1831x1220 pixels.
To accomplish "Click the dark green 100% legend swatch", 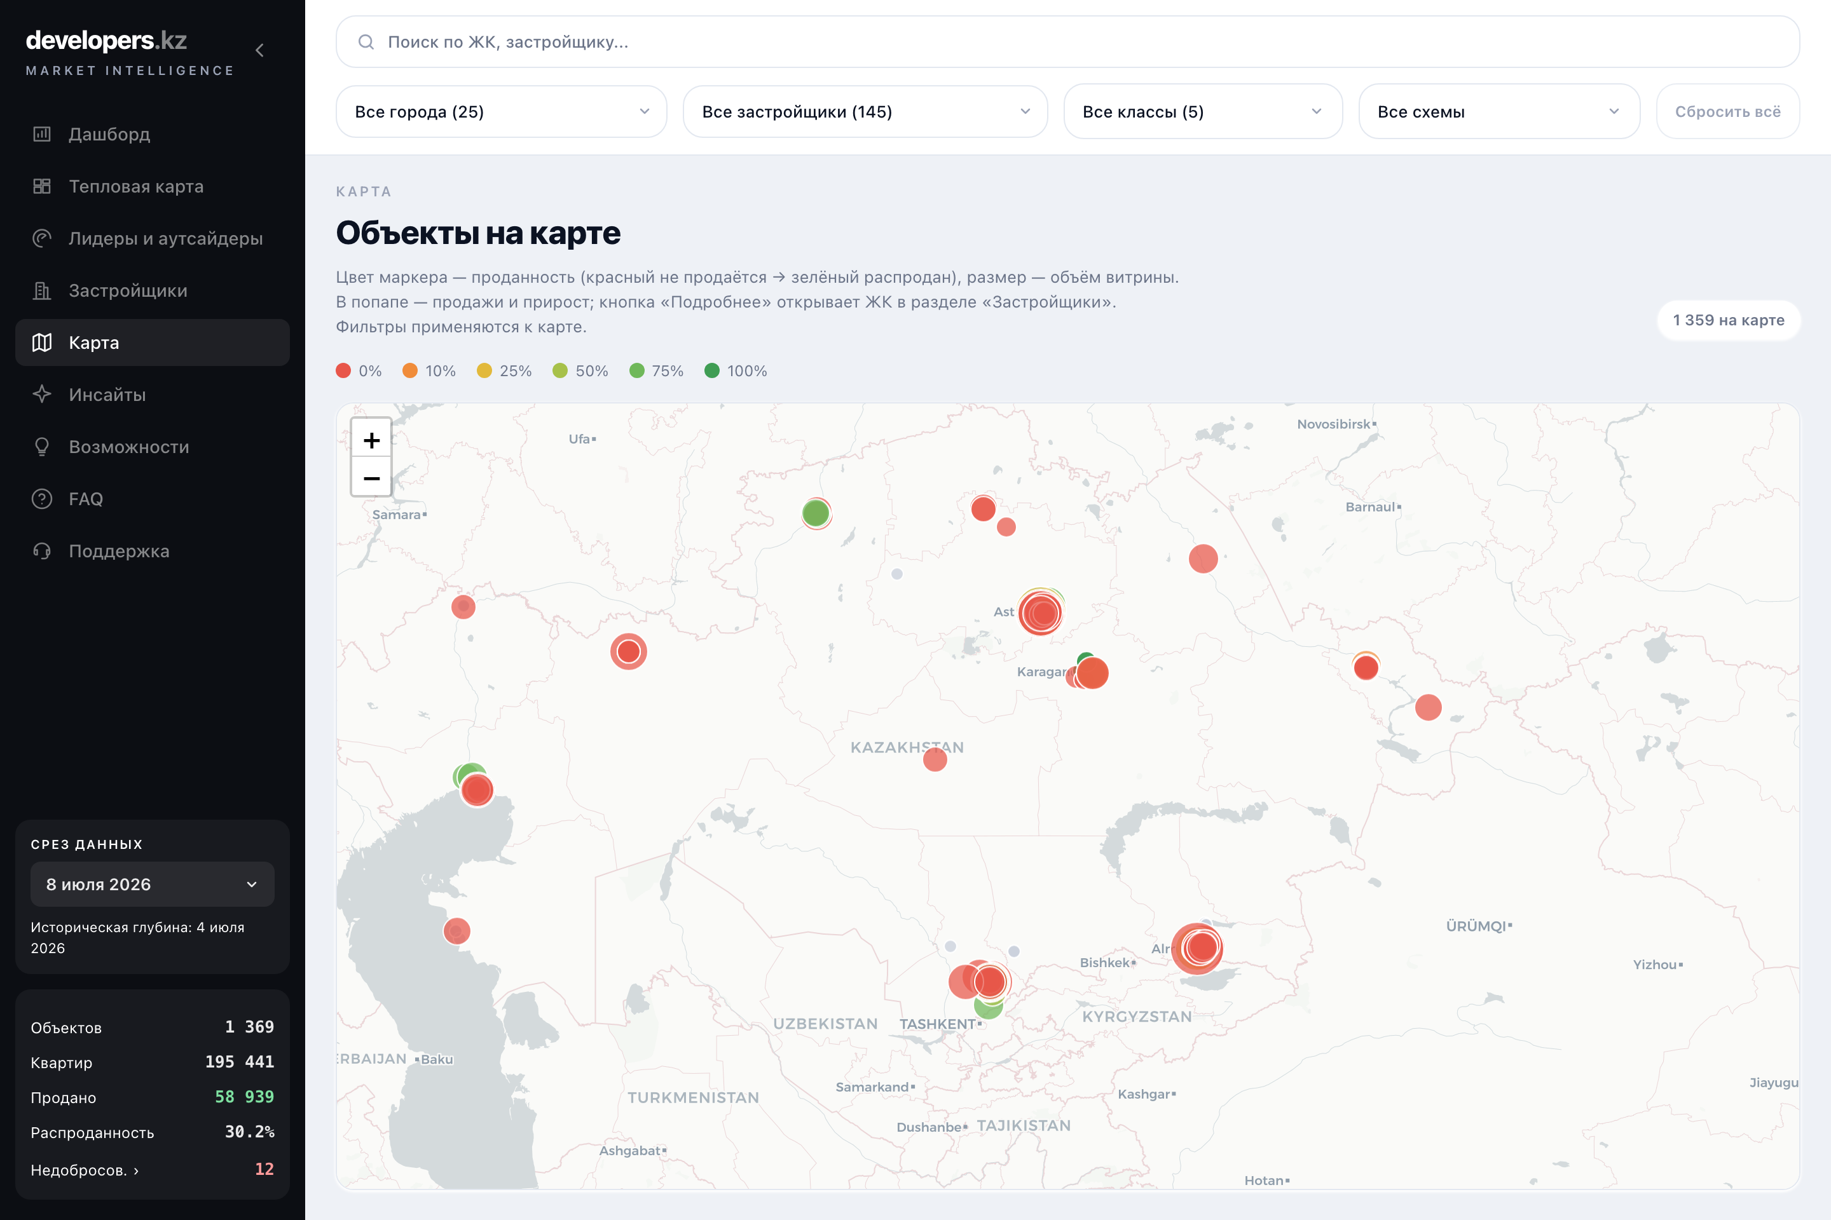I will click(x=711, y=370).
